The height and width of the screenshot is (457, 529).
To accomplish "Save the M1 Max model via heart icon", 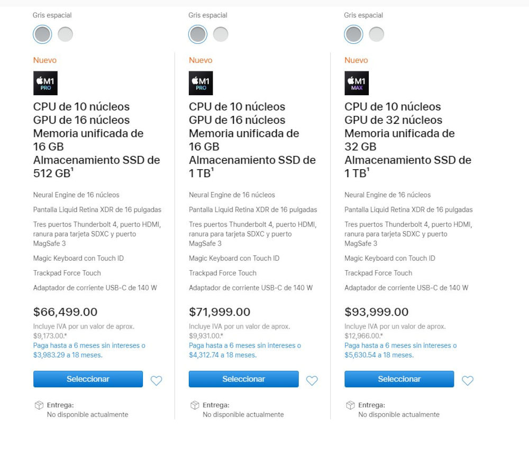I will click(467, 380).
